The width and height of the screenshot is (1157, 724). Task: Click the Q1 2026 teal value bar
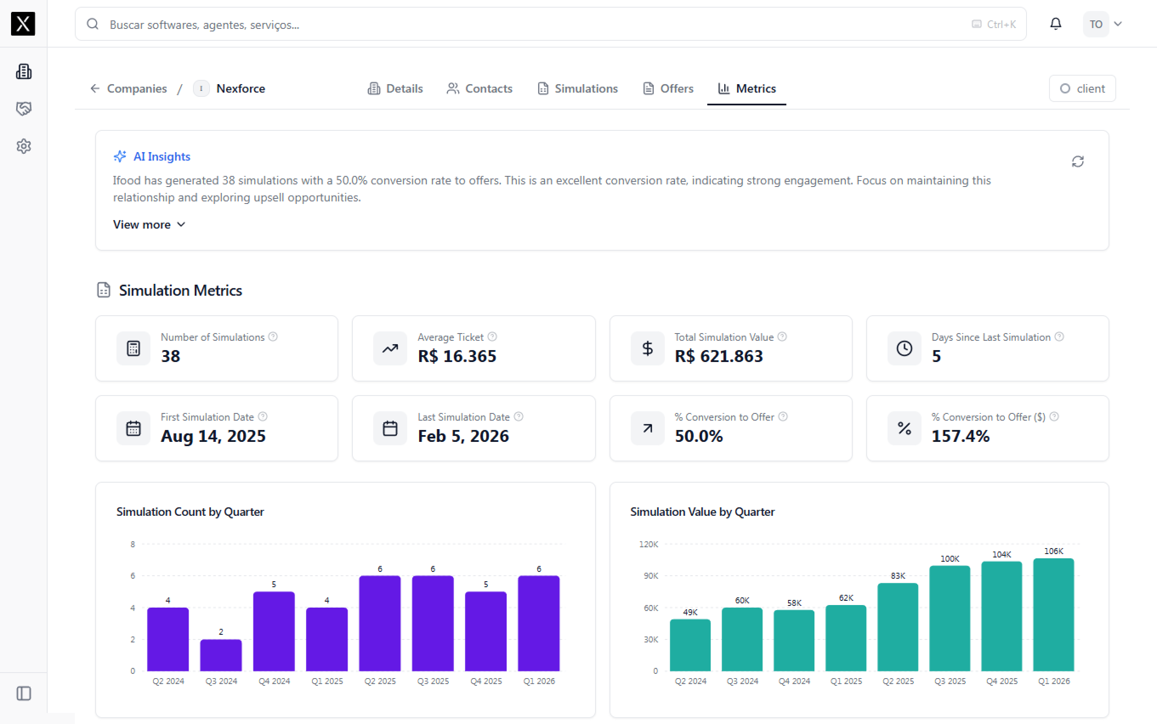pos(1053,615)
